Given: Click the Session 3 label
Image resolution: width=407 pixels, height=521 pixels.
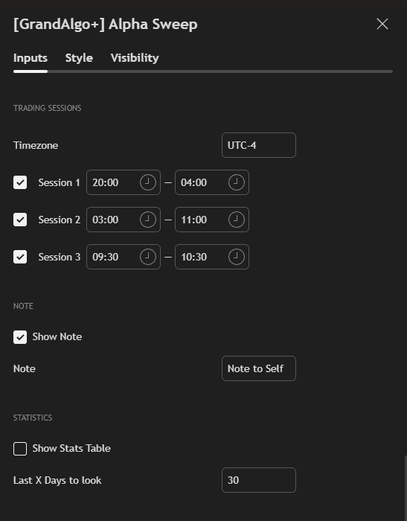Looking at the screenshot, I should tap(59, 257).
